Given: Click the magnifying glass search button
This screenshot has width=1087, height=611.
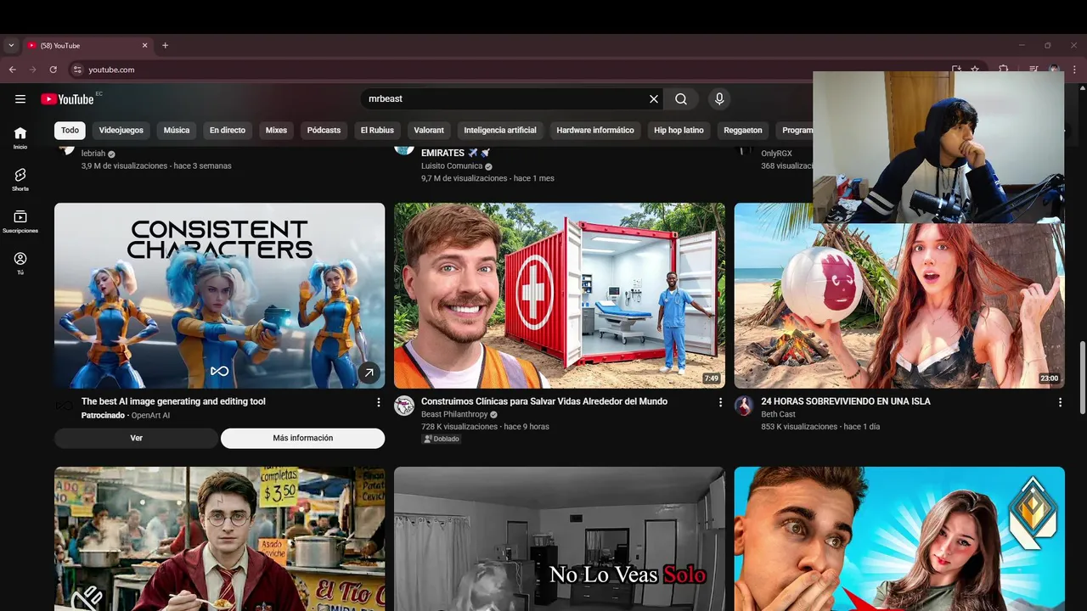Looking at the screenshot, I should [681, 99].
